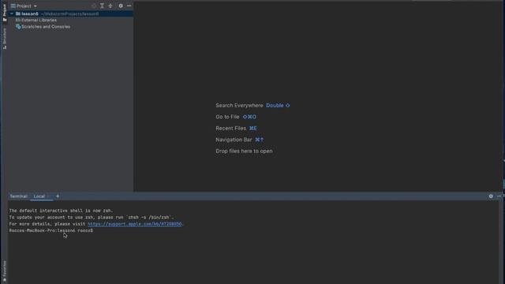Open the Structure side tab
This screenshot has width=505, height=284.
tap(4, 38)
